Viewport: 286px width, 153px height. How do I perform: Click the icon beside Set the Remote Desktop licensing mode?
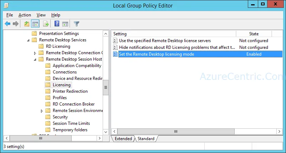point(115,54)
